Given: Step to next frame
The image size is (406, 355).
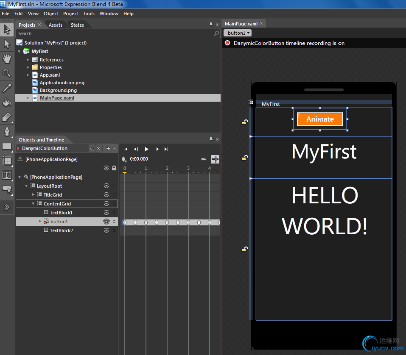Looking at the screenshot, I should point(157,149).
